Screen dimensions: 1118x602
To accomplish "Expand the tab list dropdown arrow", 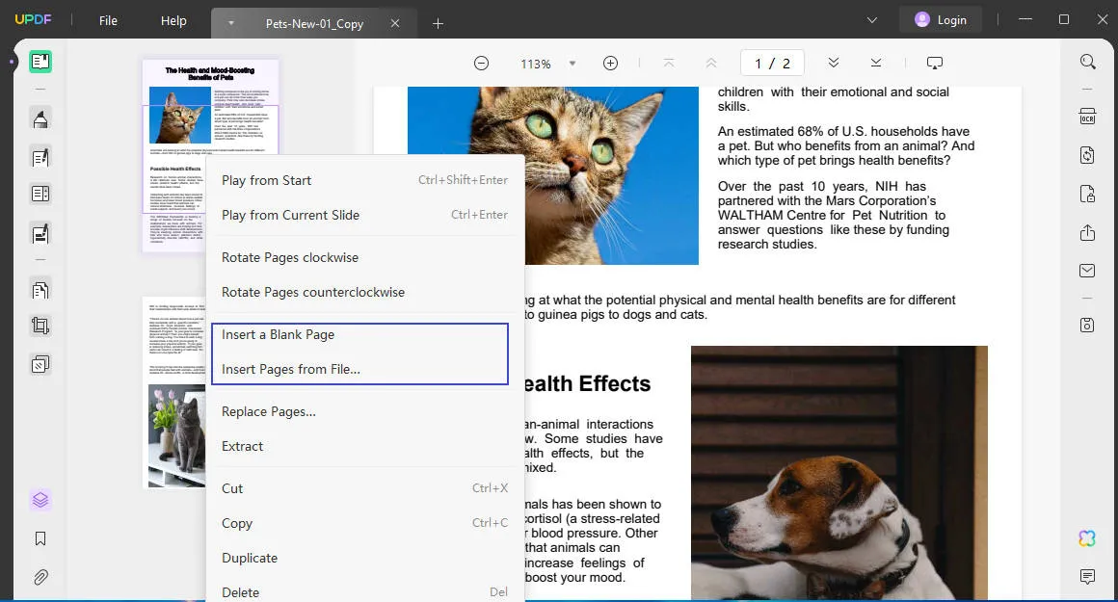I will [x=871, y=20].
